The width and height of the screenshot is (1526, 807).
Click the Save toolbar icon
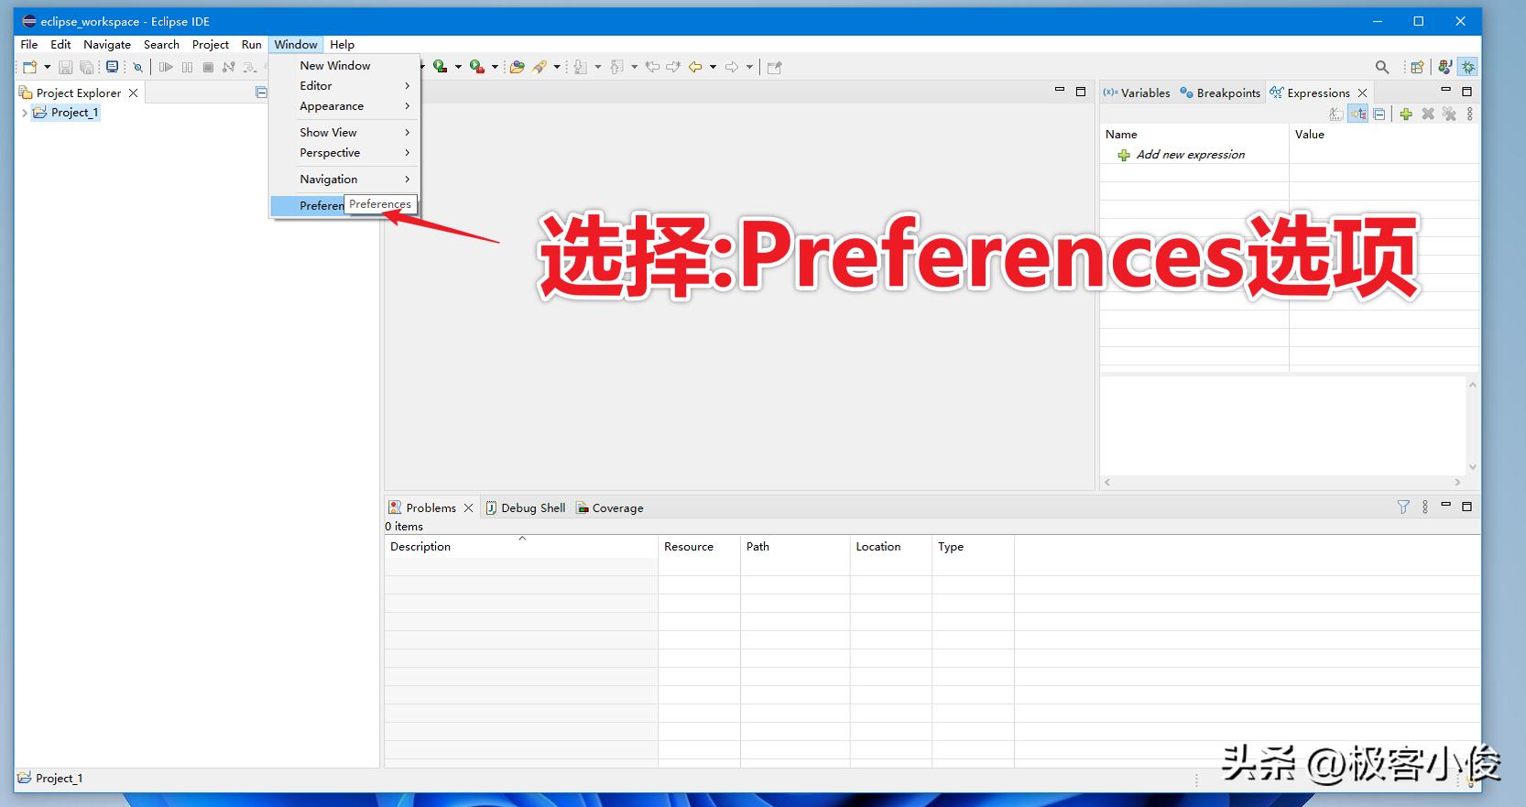65,67
